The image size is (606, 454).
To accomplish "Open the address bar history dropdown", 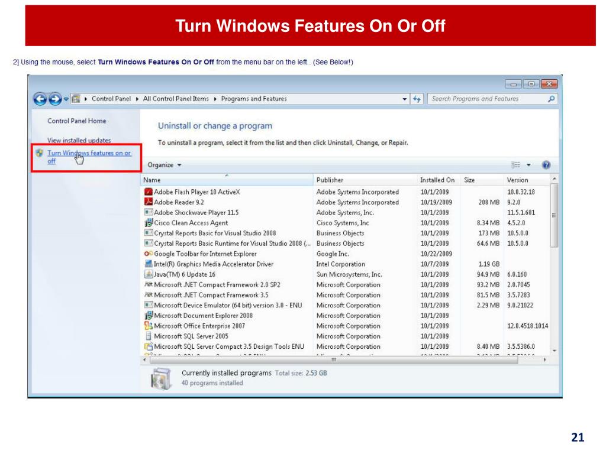I will tap(405, 99).
